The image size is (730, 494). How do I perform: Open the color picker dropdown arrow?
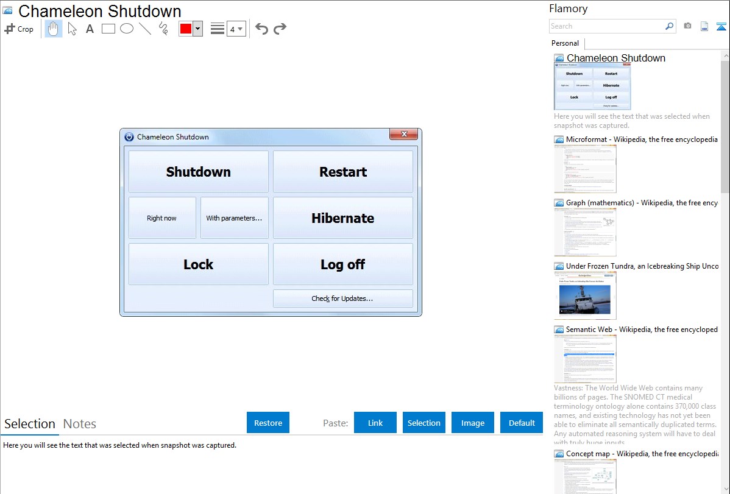197,29
